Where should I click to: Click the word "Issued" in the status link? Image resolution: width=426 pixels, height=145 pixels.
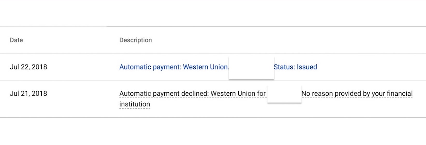tap(307, 67)
